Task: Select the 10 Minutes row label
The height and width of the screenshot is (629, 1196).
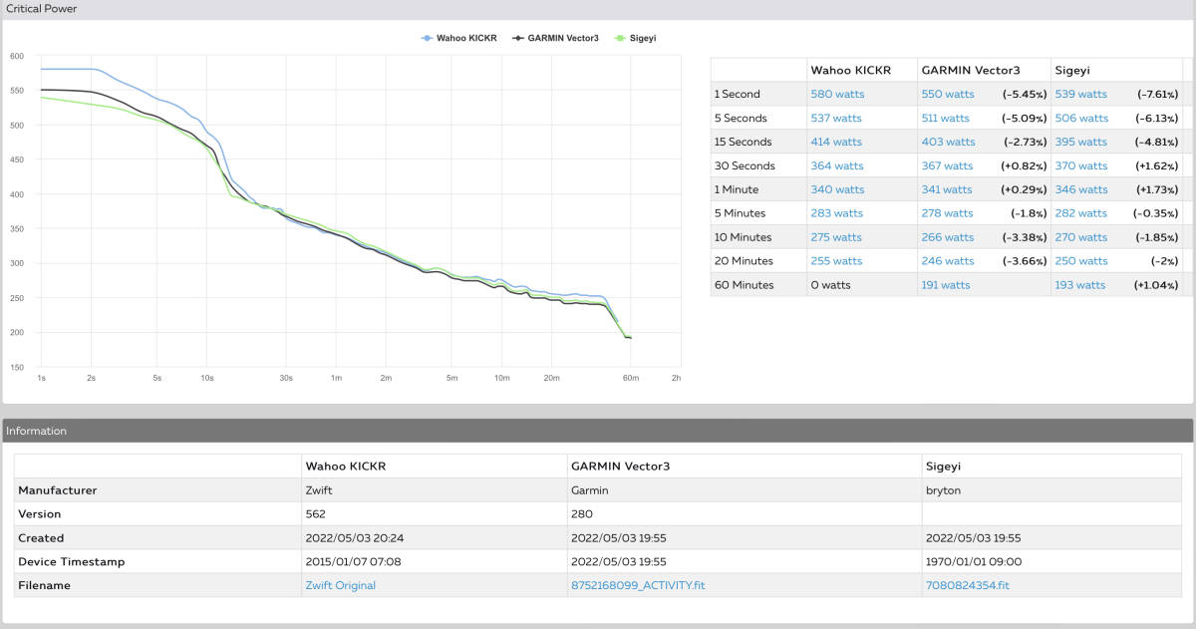Action: click(745, 237)
